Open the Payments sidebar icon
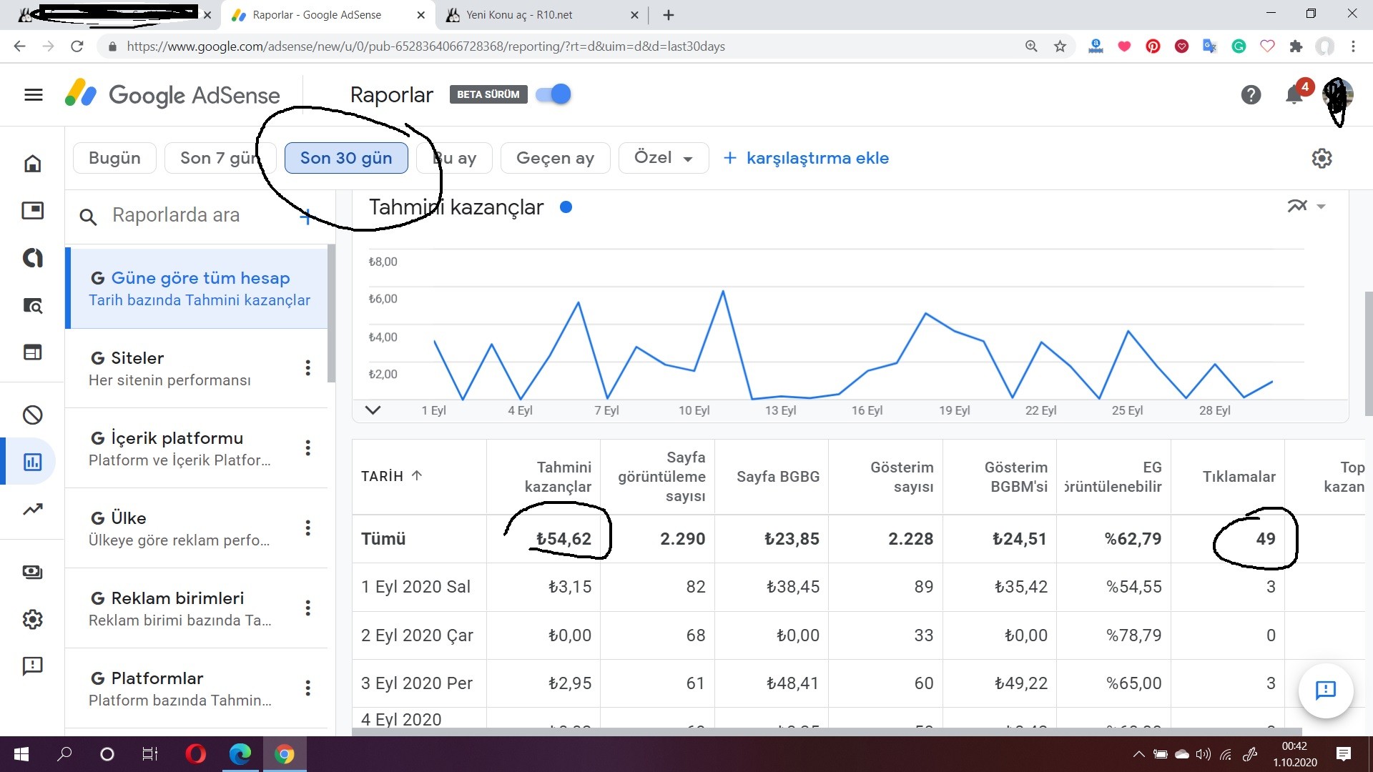The height and width of the screenshot is (772, 1373). (33, 572)
